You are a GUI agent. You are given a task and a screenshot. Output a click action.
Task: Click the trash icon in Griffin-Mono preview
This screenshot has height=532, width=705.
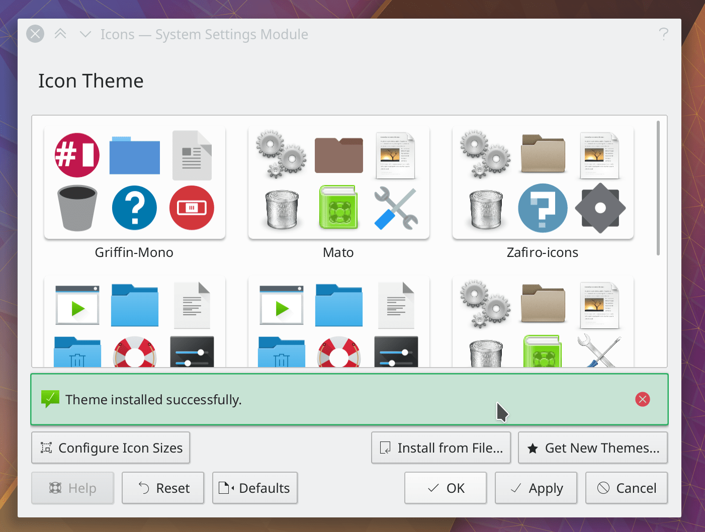point(76,208)
